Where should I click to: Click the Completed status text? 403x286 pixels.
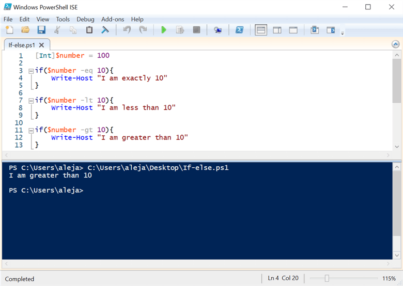[20, 279]
